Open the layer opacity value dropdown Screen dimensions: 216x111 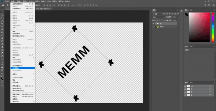coord(175,17)
